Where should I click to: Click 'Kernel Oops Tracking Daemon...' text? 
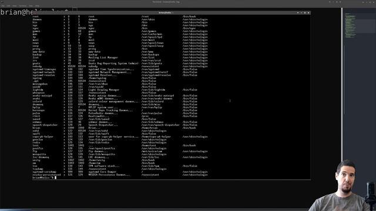tap(110, 110)
